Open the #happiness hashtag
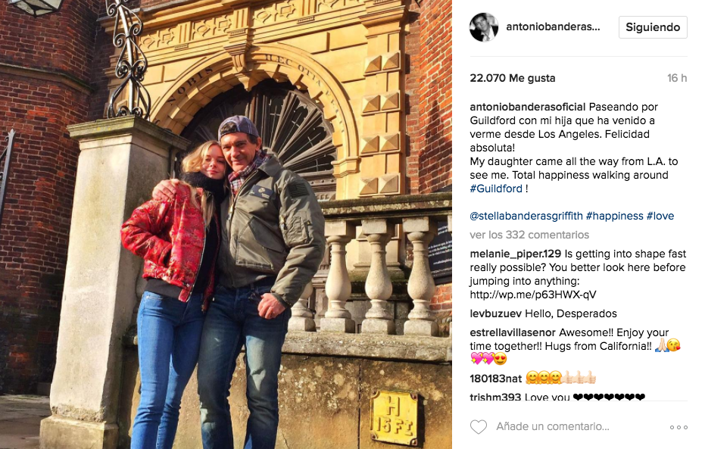This screenshot has width=705, height=449. point(614,217)
